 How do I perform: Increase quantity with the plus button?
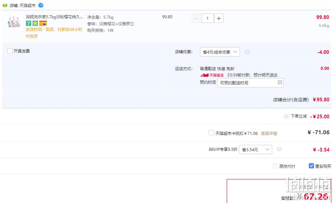[219, 18]
